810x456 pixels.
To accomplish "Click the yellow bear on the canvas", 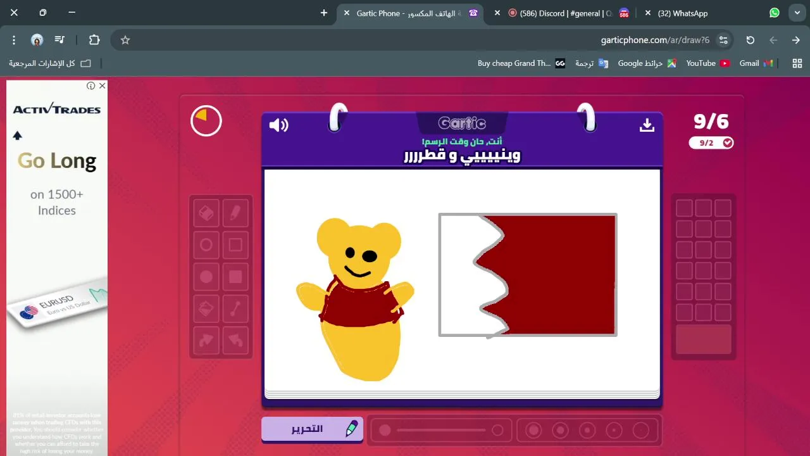I will tap(356, 299).
